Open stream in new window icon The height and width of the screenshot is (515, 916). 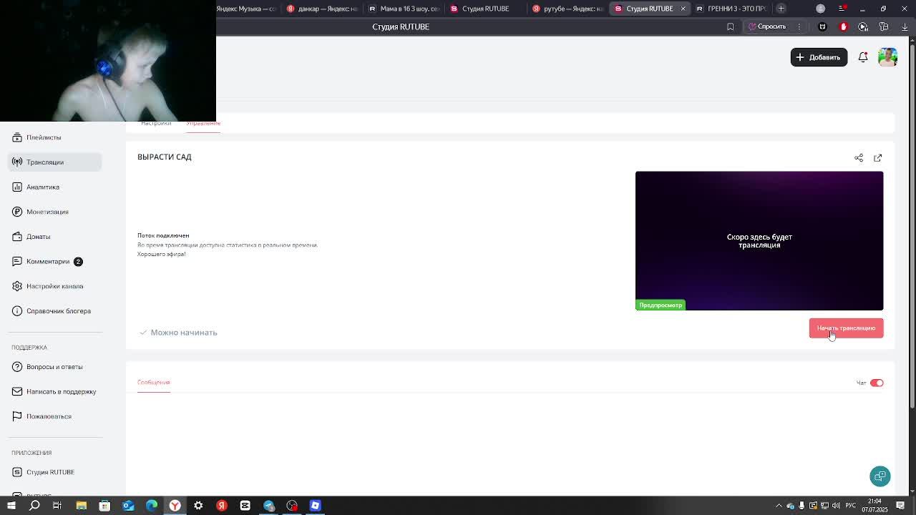pos(878,157)
